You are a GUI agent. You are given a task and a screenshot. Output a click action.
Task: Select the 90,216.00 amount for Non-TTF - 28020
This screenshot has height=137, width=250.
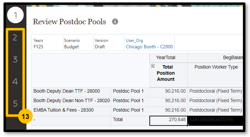point(168,102)
